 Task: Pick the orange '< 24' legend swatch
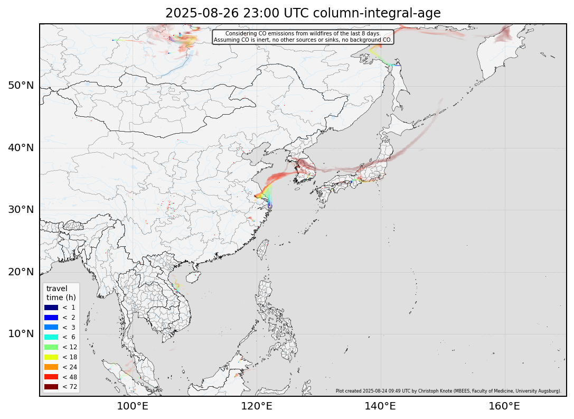pos(51,367)
